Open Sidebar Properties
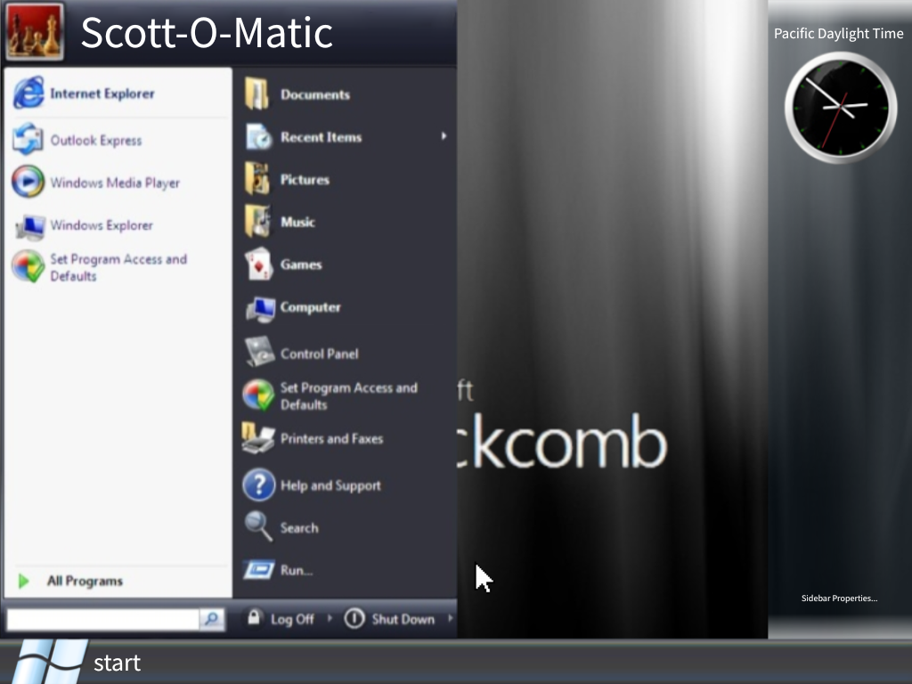This screenshot has height=684, width=912. tap(838, 598)
